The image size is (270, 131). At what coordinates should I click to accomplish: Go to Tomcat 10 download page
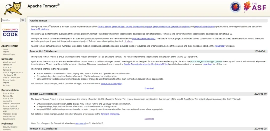(7, 67)
